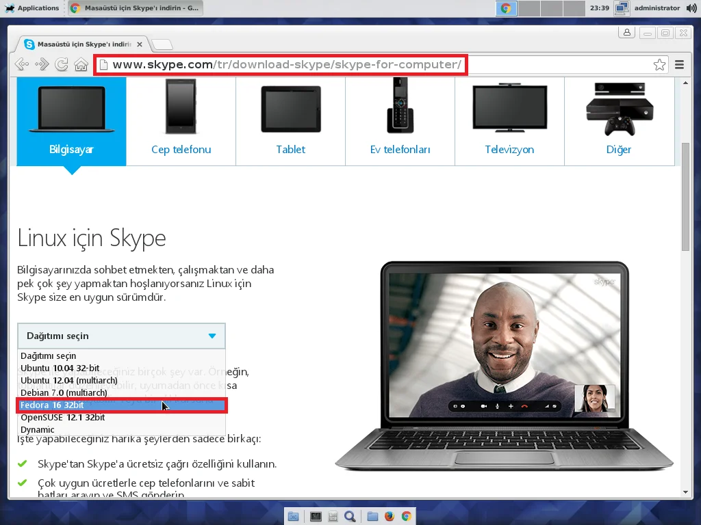Select the Fedora 16 32bit option
Screen dimensions: 701x525
122,405
